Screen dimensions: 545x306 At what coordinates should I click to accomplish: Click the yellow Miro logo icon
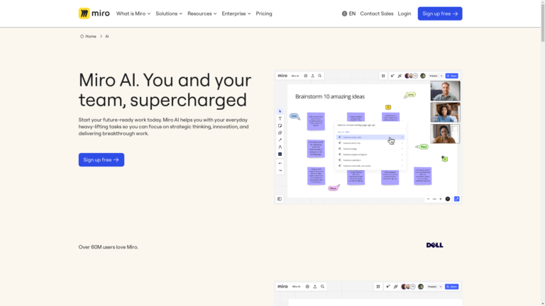(84, 13)
